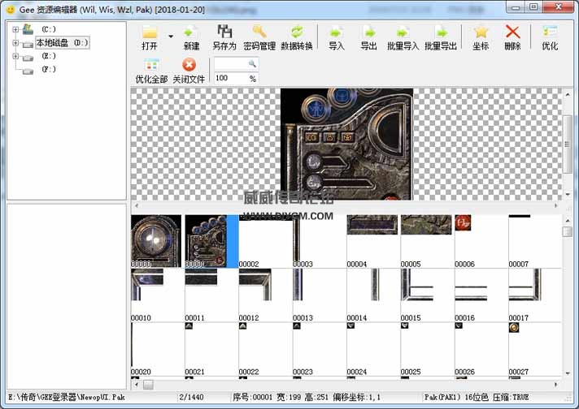Click preview horizontal scroll-right arrow

pyautogui.click(x=556, y=205)
